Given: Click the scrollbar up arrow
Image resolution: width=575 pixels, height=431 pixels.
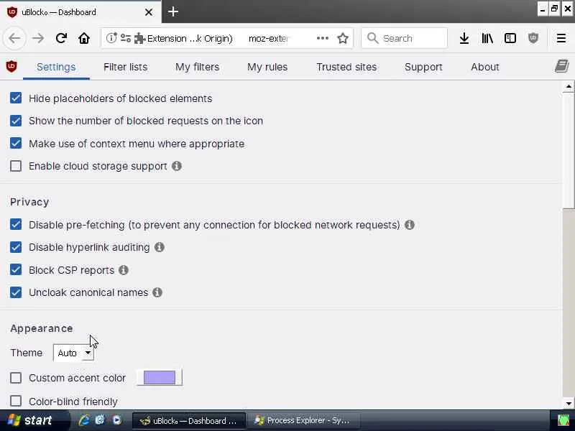Looking at the screenshot, I should (569, 86).
